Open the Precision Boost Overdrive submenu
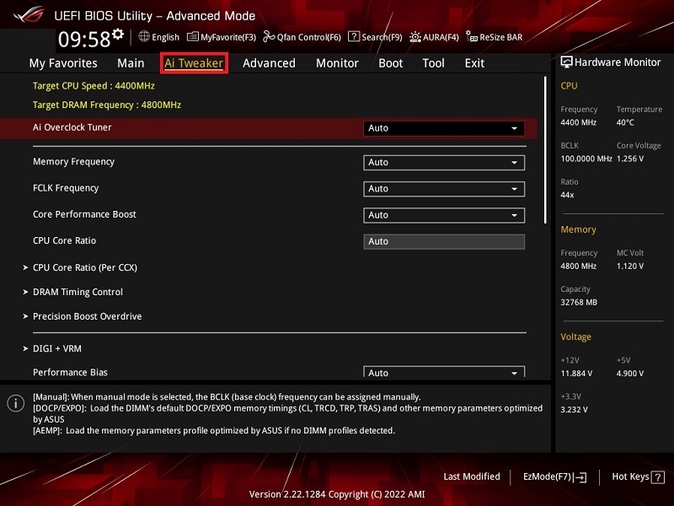This screenshot has height=506, width=674. pyautogui.click(x=87, y=317)
